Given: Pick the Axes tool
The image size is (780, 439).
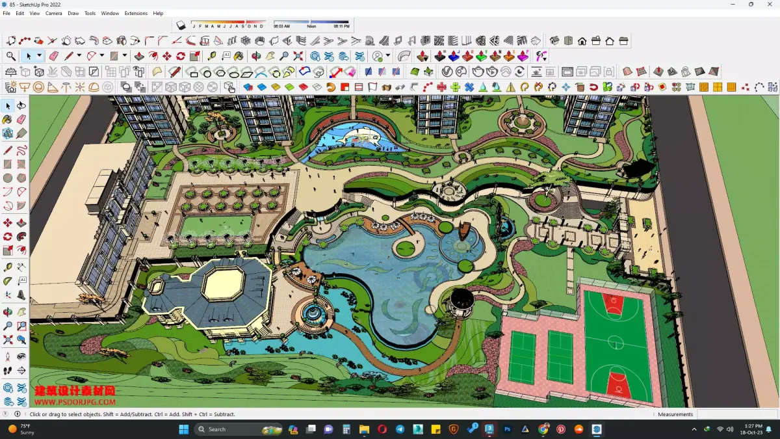Looking at the screenshot, I should click(8, 295).
